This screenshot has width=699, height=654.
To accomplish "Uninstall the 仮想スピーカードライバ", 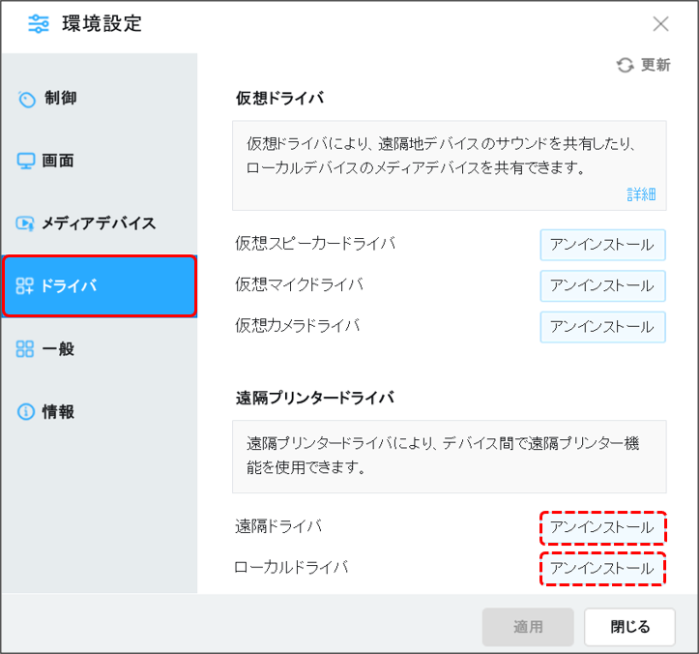I will coord(602,245).
